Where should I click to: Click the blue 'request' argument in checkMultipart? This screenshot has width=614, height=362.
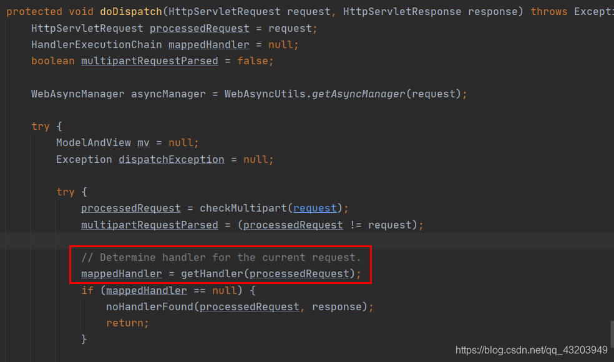pyautogui.click(x=315, y=208)
